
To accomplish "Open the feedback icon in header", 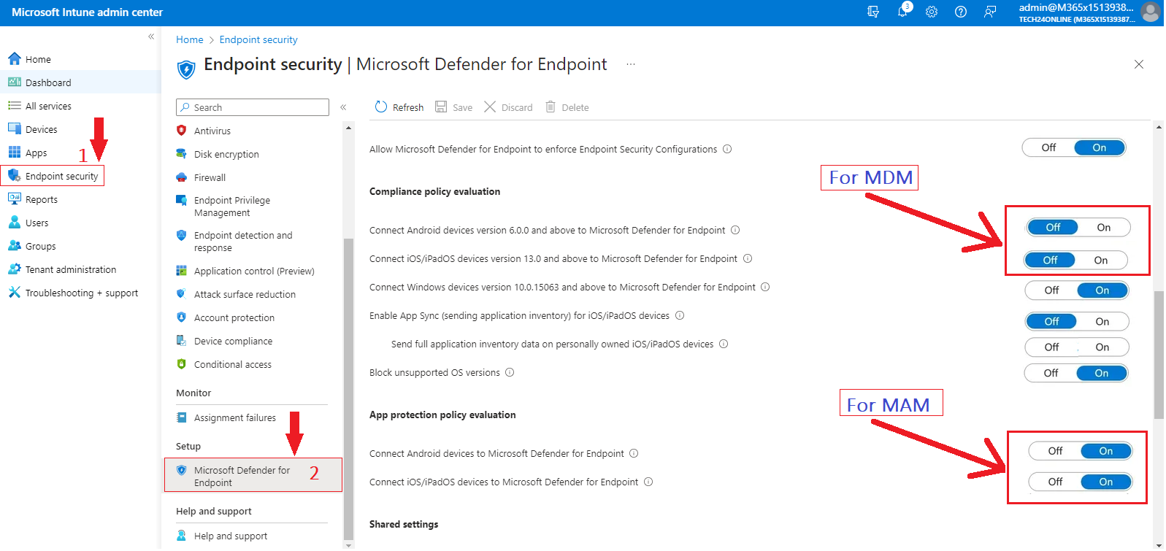I will pos(990,12).
